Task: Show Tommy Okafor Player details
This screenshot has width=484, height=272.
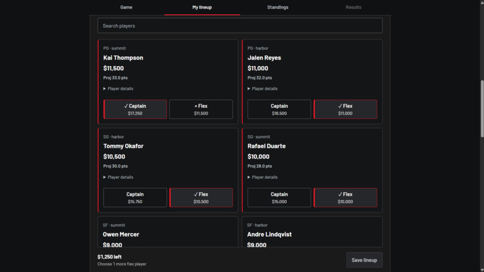Action: [118, 177]
